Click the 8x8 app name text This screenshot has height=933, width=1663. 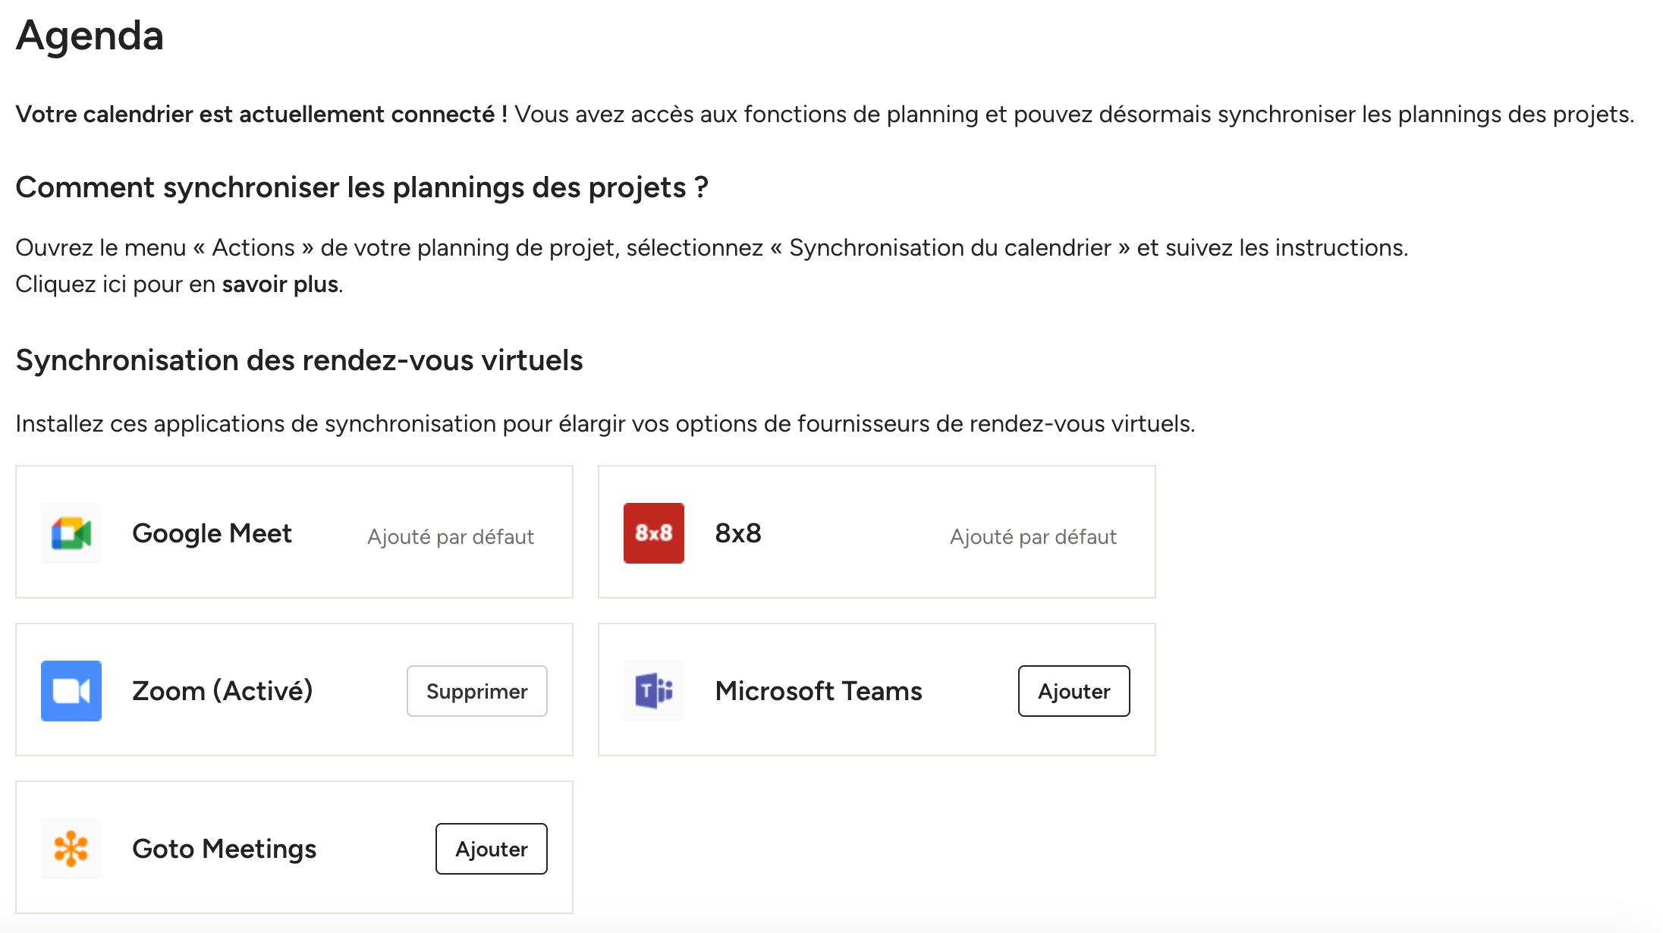(738, 533)
